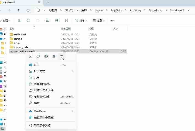
Task: Click the computer icon in address bar
Action: [38, 10]
